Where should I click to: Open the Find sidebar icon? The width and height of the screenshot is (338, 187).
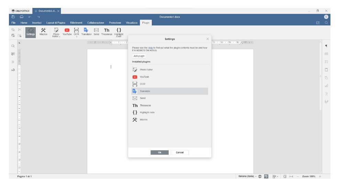[13, 46]
